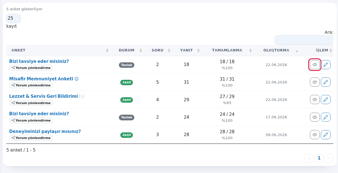
Task: Click the Taslak badge in the 24-response row
Action: (127, 117)
